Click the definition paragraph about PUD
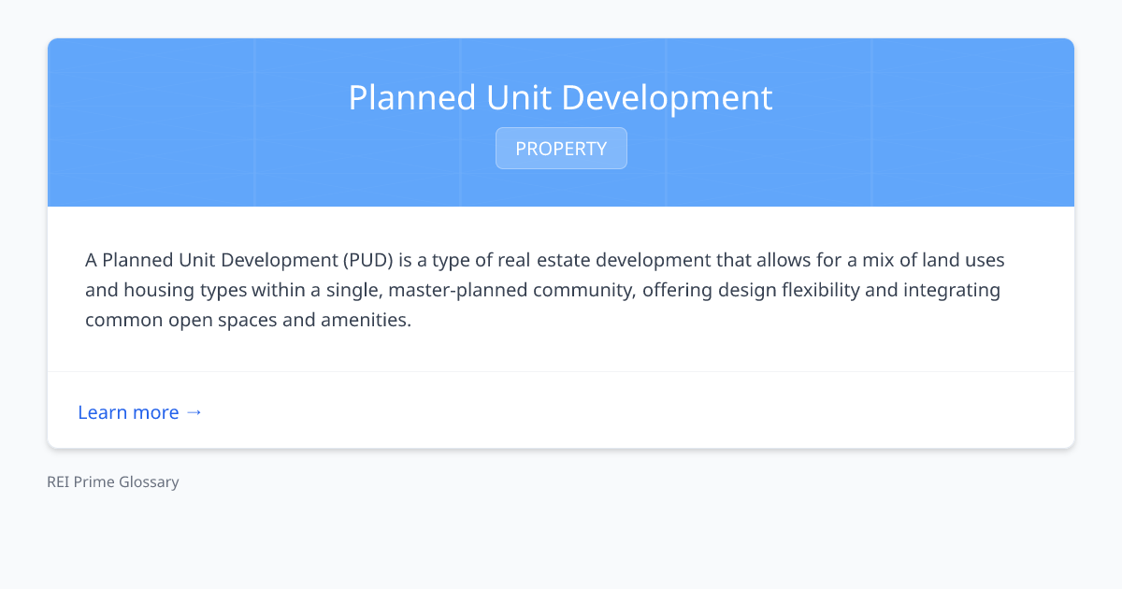This screenshot has height=589, width=1122. point(542,289)
